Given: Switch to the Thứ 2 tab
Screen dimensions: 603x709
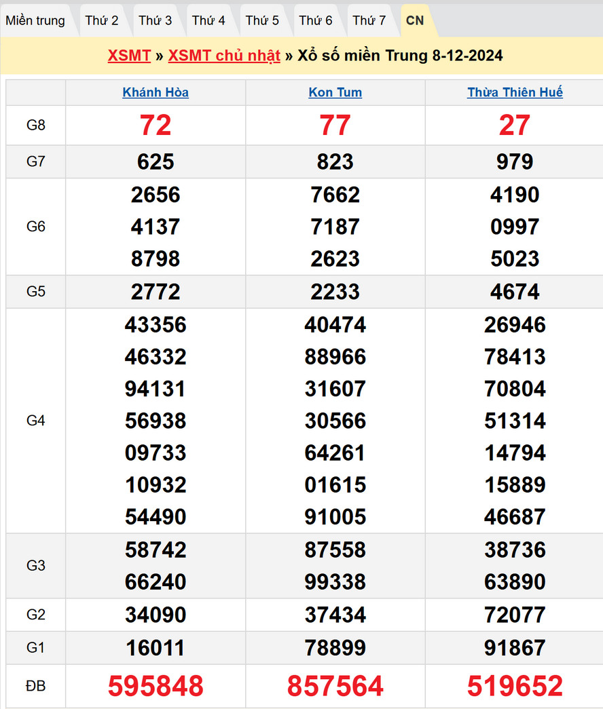Looking at the screenshot, I should tap(102, 20).
